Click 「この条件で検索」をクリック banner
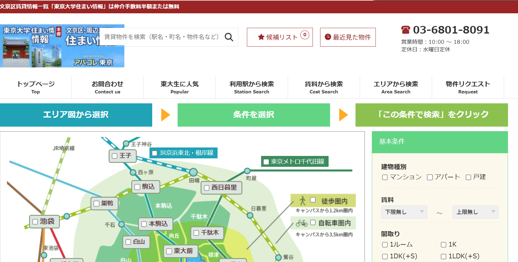 tap(432, 115)
